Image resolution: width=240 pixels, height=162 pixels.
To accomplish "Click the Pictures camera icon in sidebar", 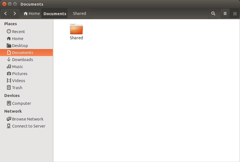I will [9, 74].
